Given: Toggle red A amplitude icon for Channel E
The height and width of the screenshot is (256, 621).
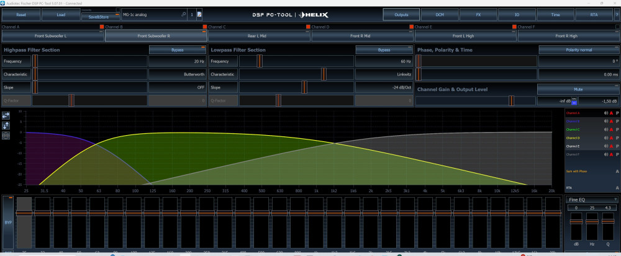Looking at the screenshot, I should point(612,146).
